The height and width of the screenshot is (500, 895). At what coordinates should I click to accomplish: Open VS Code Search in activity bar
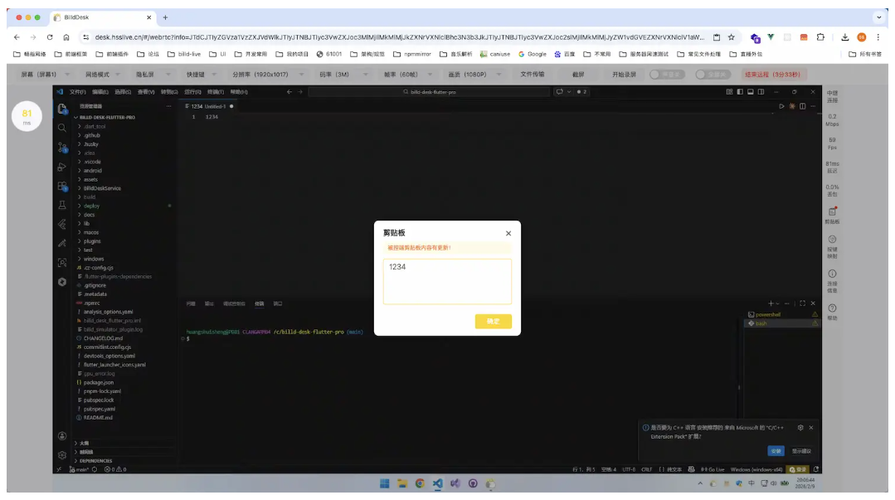(x=61, y=128)
